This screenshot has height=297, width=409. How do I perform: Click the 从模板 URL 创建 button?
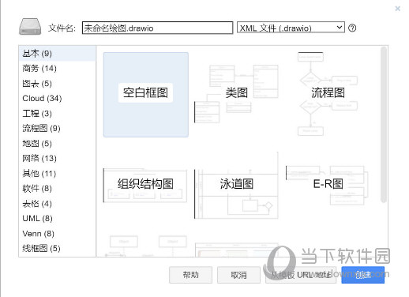[301, 275]
